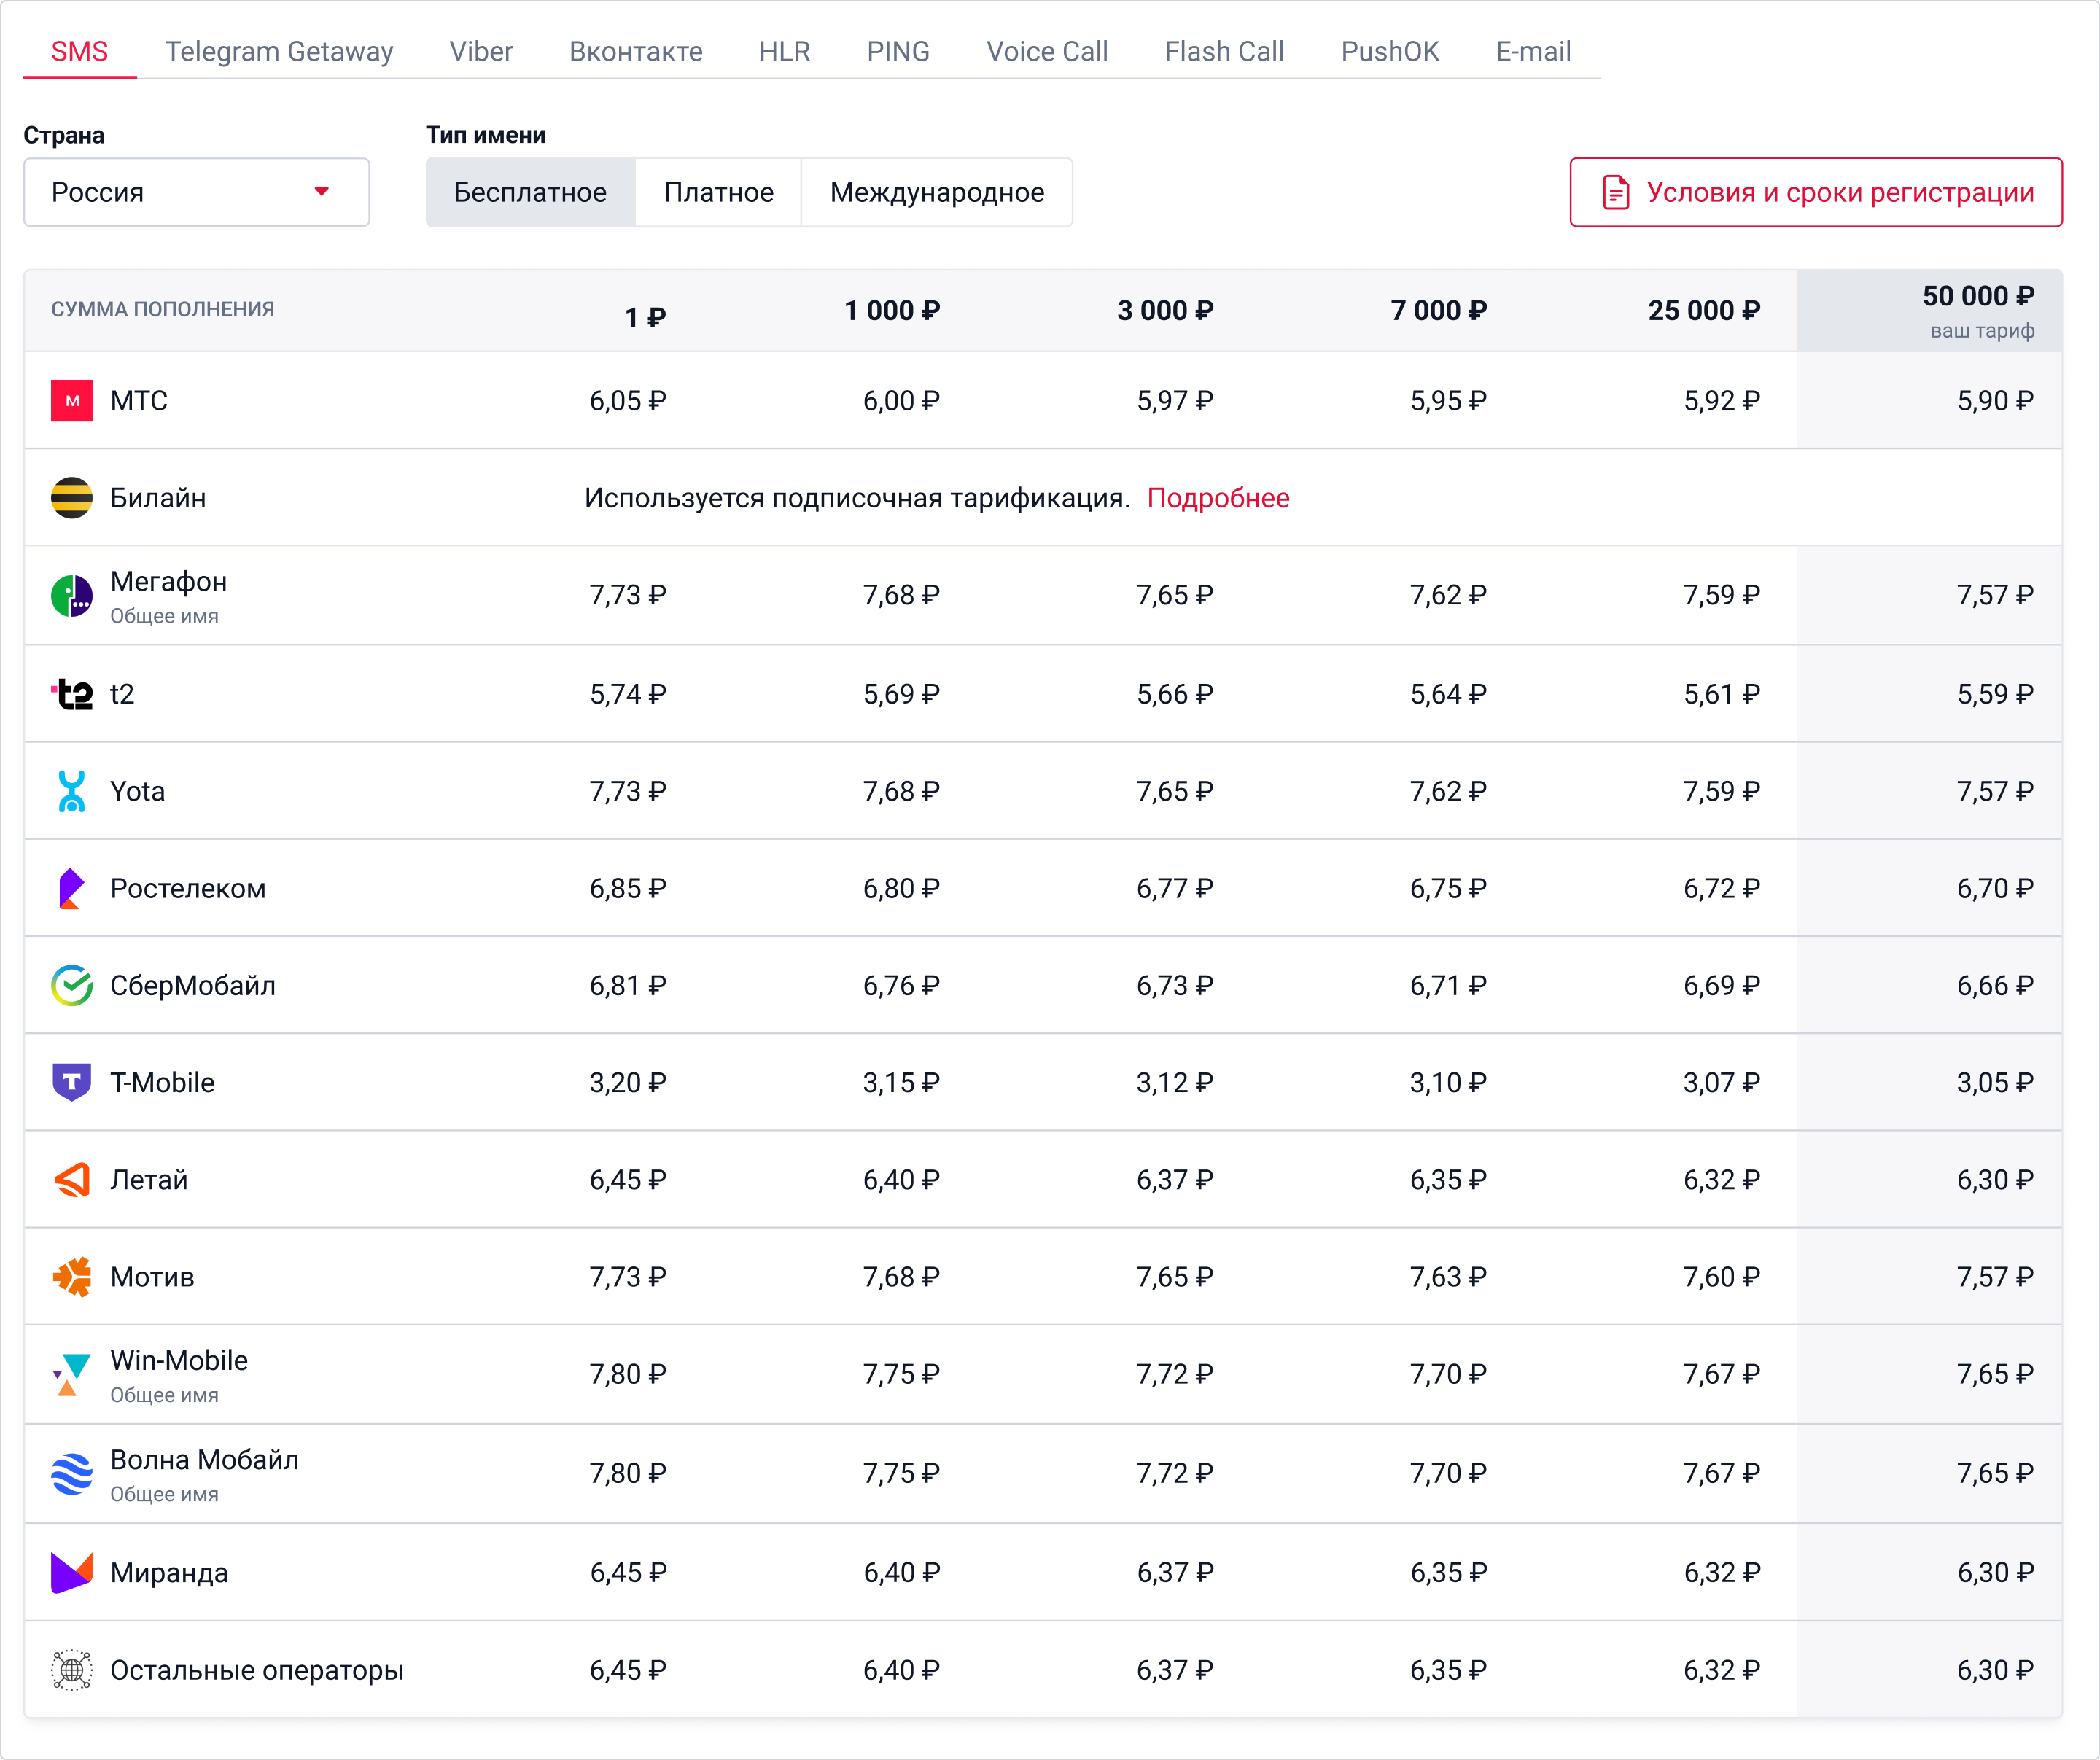Screen dimensions: 2100x1760
Task: Click the СУММА ПОПОЛНЕНИЯ header label
Action: [163, 309]
